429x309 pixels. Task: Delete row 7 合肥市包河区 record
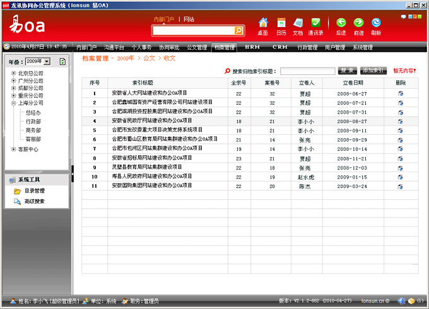click(401, 149)
